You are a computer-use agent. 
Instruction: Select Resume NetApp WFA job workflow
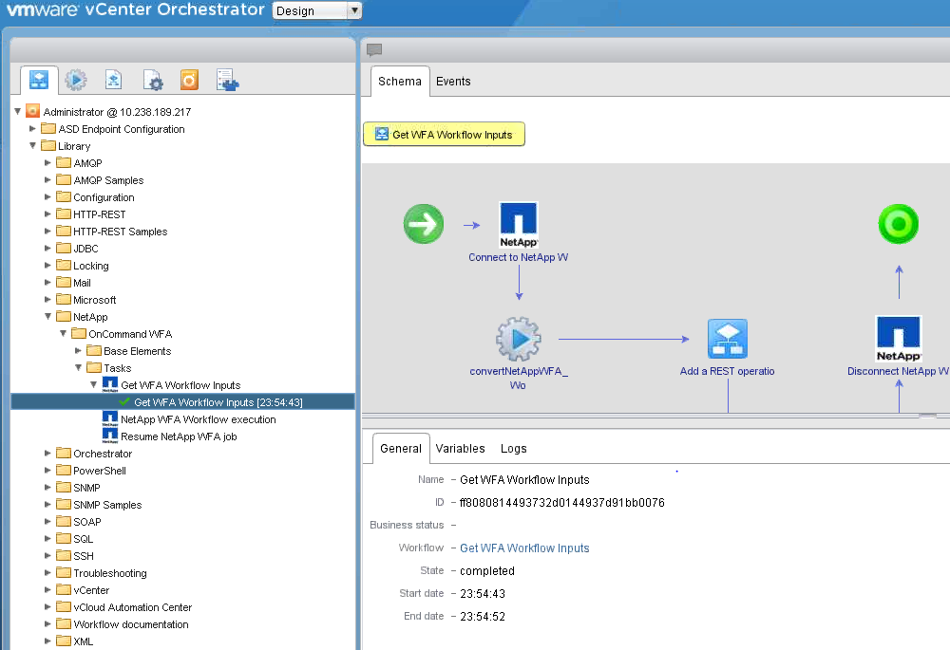tap(179, 436)
